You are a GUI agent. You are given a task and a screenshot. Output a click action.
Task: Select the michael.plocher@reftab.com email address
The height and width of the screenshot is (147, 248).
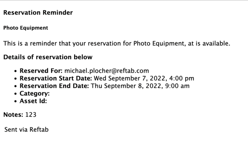tap(107, 71)
